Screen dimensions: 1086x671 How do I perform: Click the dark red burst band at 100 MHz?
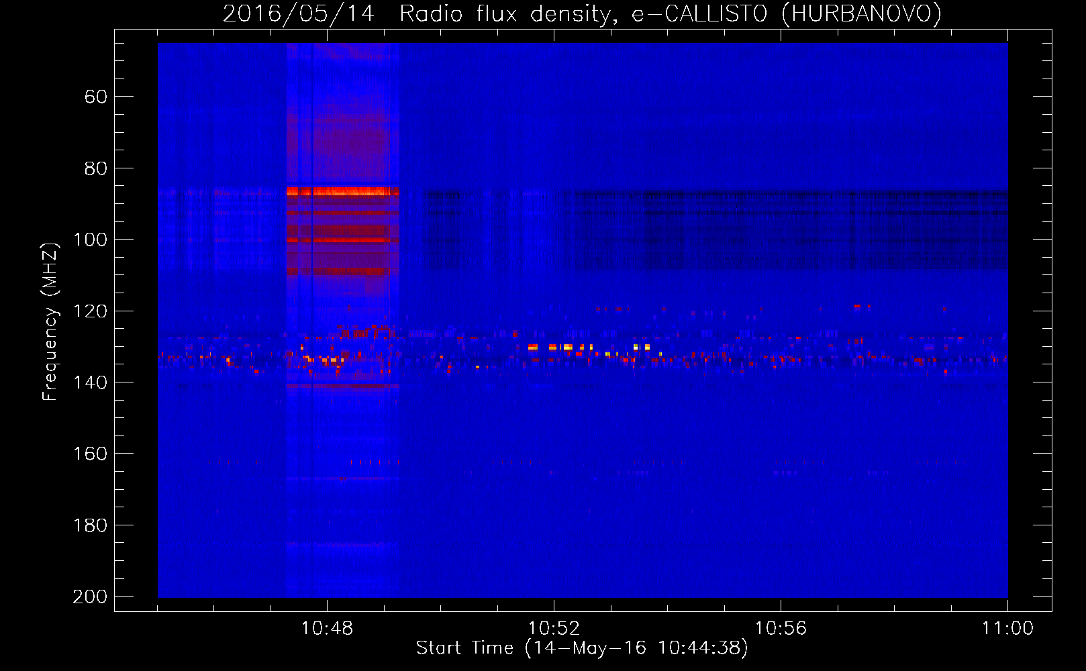coord(343,240)
